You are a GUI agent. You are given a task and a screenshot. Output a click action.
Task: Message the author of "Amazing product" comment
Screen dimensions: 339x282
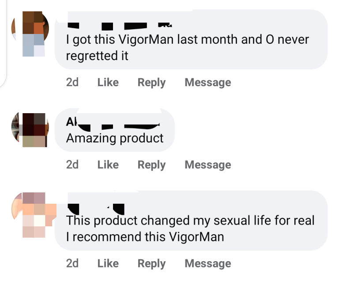click(x=207, y=165)
